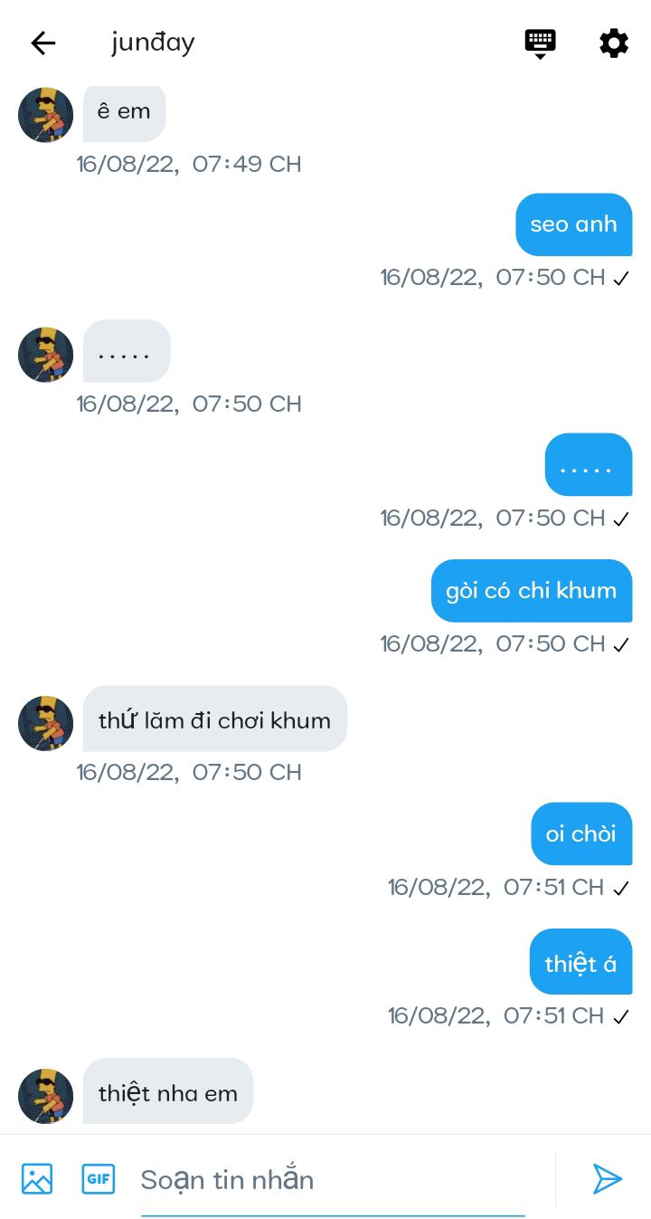This screenshot has height=1219, width=651.
Task: Tap the avatar next to 'ê em'
Action: pos(45,115)
